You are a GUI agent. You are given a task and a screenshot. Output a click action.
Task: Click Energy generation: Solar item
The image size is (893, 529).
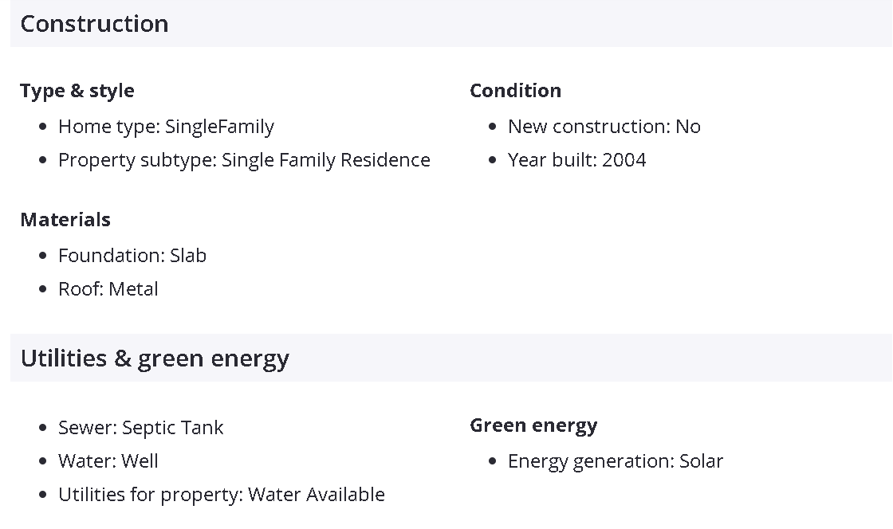[615, 461]
